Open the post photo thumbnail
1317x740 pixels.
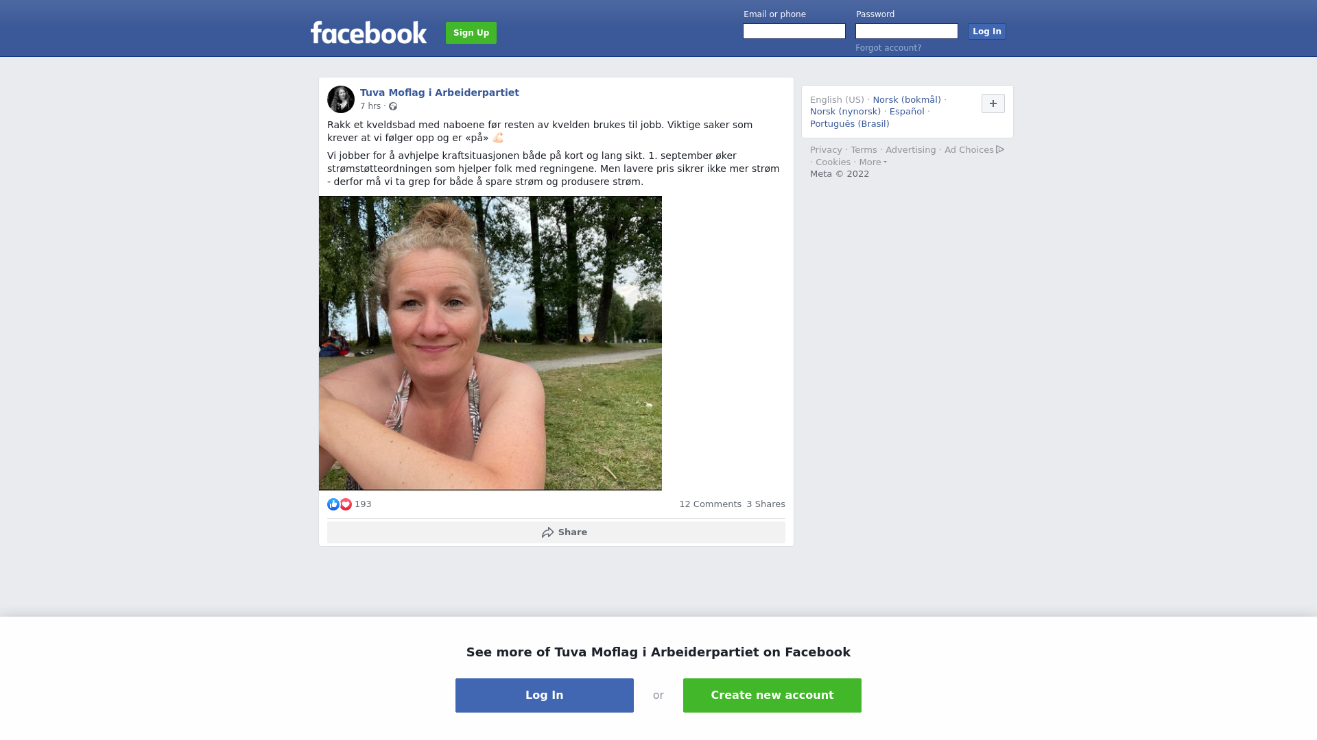pyautogui.click(x=490, y=343)
